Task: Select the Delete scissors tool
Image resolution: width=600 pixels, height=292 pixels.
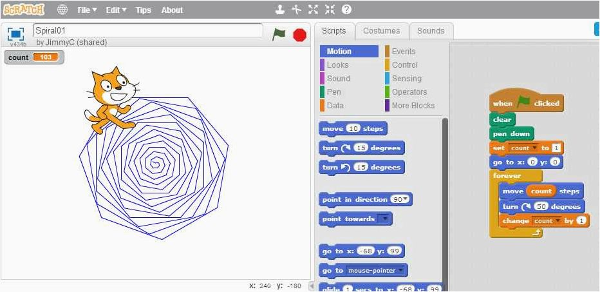Action: [x=296, y=10]
